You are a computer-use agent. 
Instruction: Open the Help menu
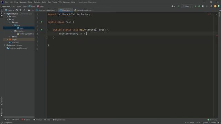(73, 2)
